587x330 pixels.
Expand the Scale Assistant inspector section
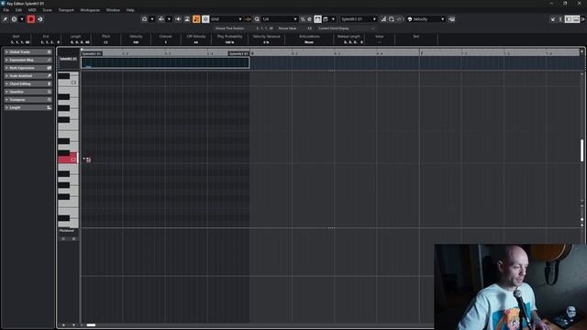pos(28,76)
